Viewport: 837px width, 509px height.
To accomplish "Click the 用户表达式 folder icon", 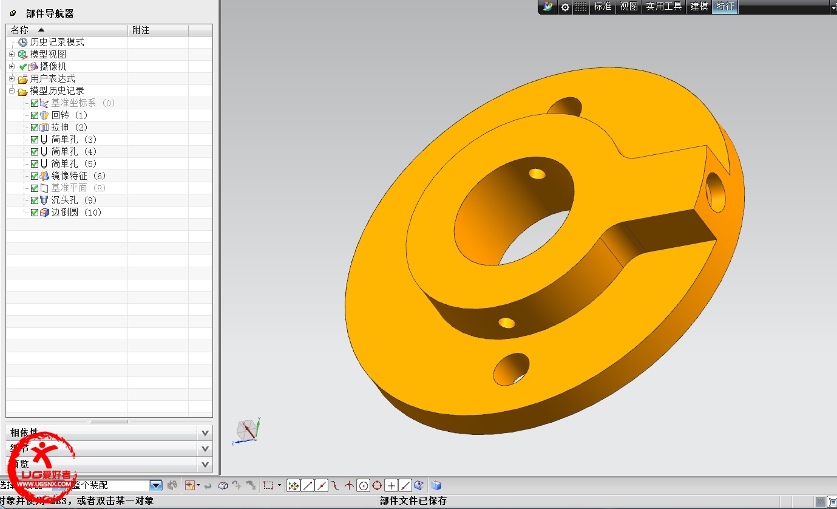I will click(x=23, y=79).
